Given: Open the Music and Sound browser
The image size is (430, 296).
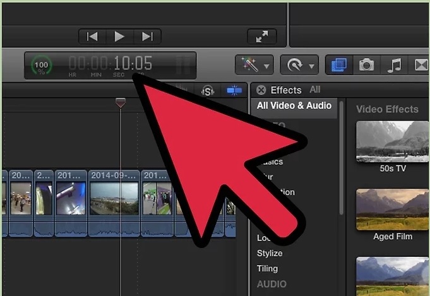Looking at the screenshot, I should point(395,65).
